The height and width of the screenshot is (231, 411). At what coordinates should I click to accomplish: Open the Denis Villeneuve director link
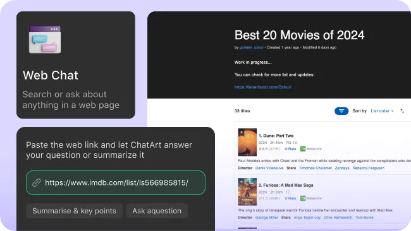[x=269, y=168]
